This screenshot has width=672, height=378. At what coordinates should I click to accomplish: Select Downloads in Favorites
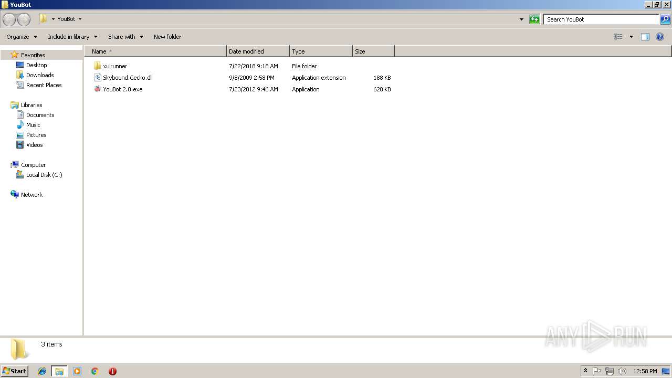click(40, 75)
